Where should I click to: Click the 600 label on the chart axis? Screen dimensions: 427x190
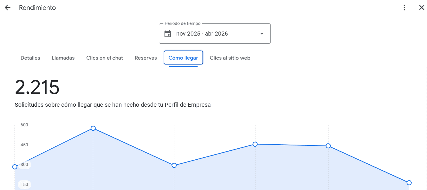[24, 125]
